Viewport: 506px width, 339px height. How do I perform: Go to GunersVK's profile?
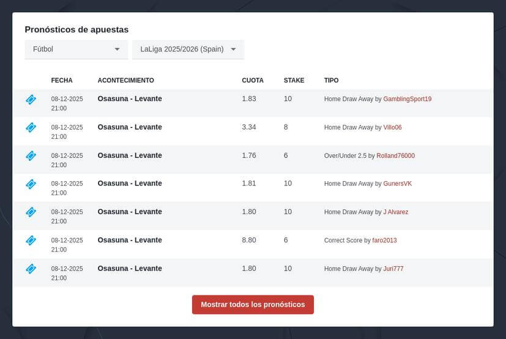(397, 184)
